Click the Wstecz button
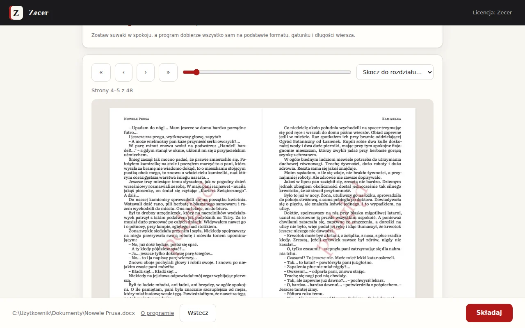Viewport: 525px width, 328px height. tap(198, 313)
